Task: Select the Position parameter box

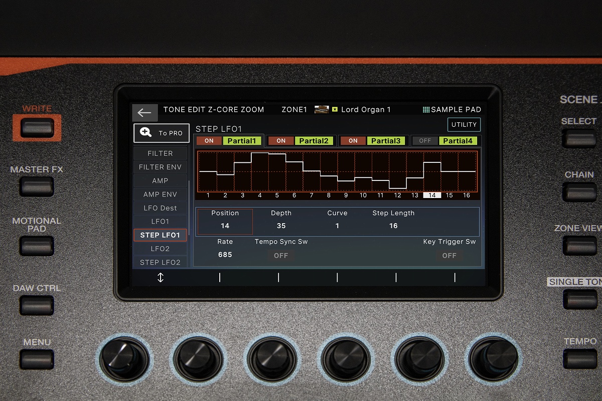Action: click(225, 222)
